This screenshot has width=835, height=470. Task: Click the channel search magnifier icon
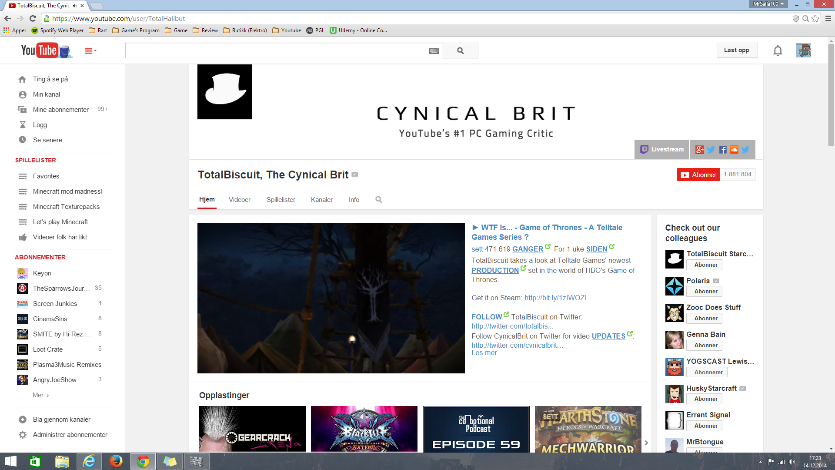point(379,199)
